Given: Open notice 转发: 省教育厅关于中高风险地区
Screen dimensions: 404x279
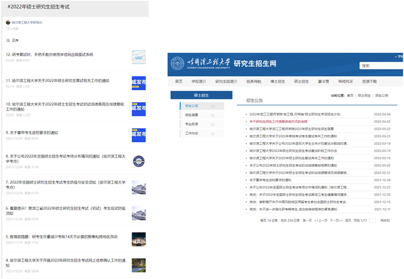Looking at the screenshot, I should click(x=298, y=202).
